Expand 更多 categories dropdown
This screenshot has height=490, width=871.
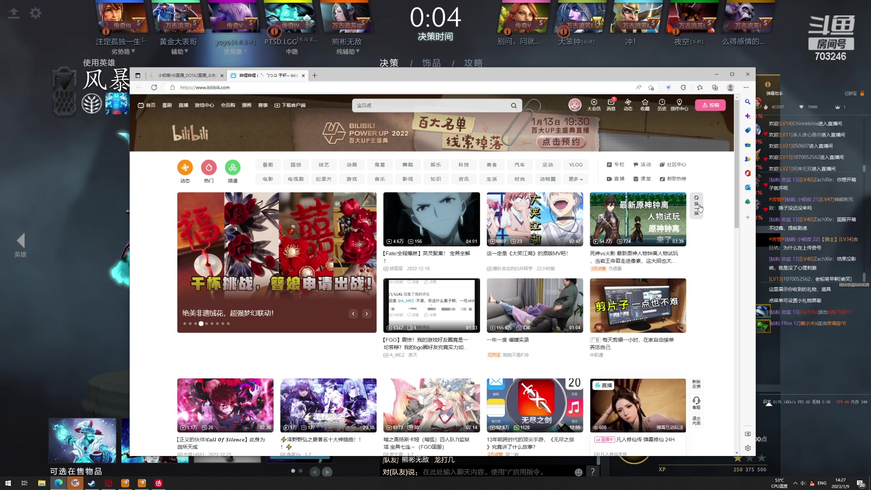pyautogui.click(x=576, y=179)
